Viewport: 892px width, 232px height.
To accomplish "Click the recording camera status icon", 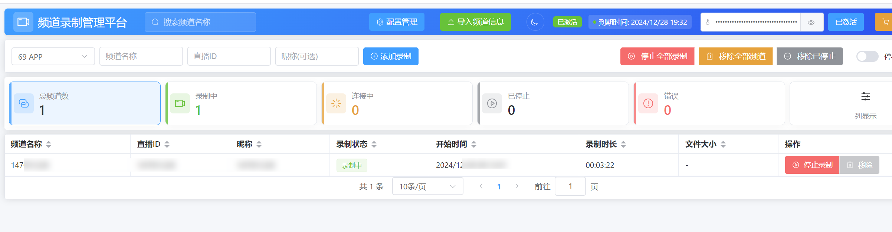I will tap(180, 103).
